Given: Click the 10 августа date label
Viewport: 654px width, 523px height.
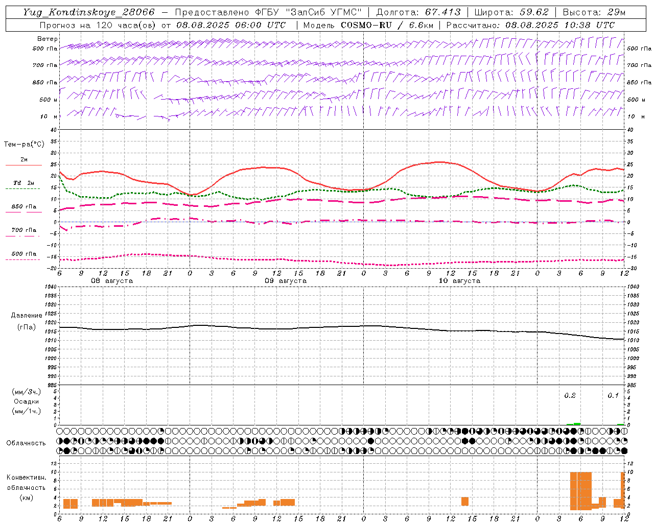Looking at the screenshot, I should pos(459,281).
